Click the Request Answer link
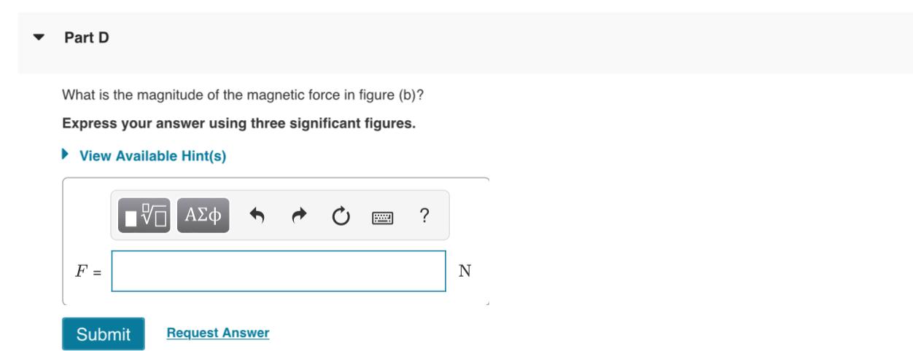Image resolution: width=913 pixels, height=351 pixels. [x=218, y=333]
